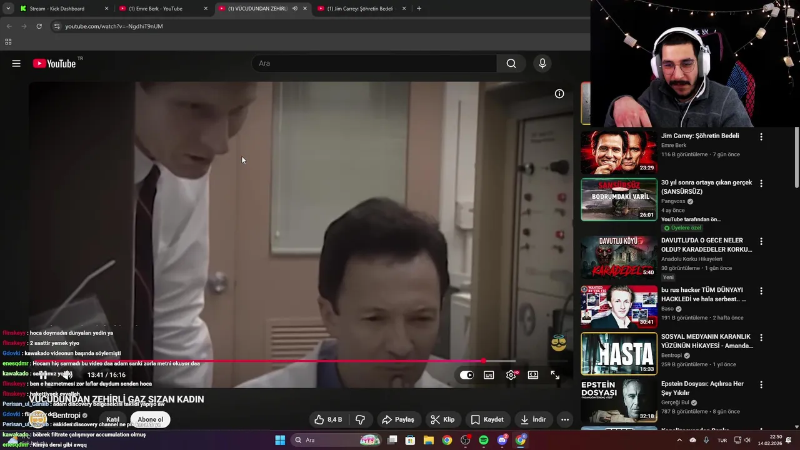Open options for bu rus hacker video
This screenshot has height=450, width=800.
[761, 291]
